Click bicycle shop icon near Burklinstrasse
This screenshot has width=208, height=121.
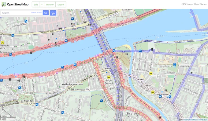click(151, 73)
